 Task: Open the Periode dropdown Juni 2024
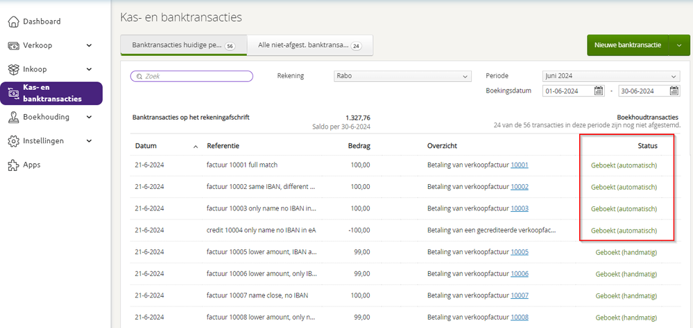click(610, 76)
